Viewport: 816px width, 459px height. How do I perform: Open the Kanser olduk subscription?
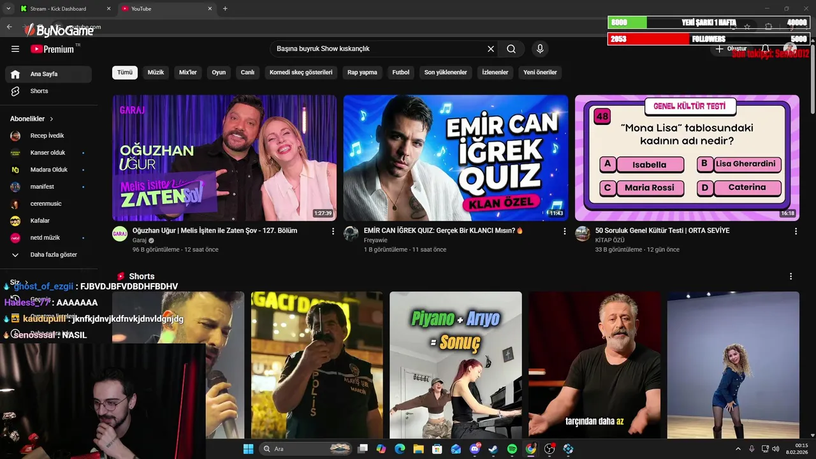(x=48, y=153)
